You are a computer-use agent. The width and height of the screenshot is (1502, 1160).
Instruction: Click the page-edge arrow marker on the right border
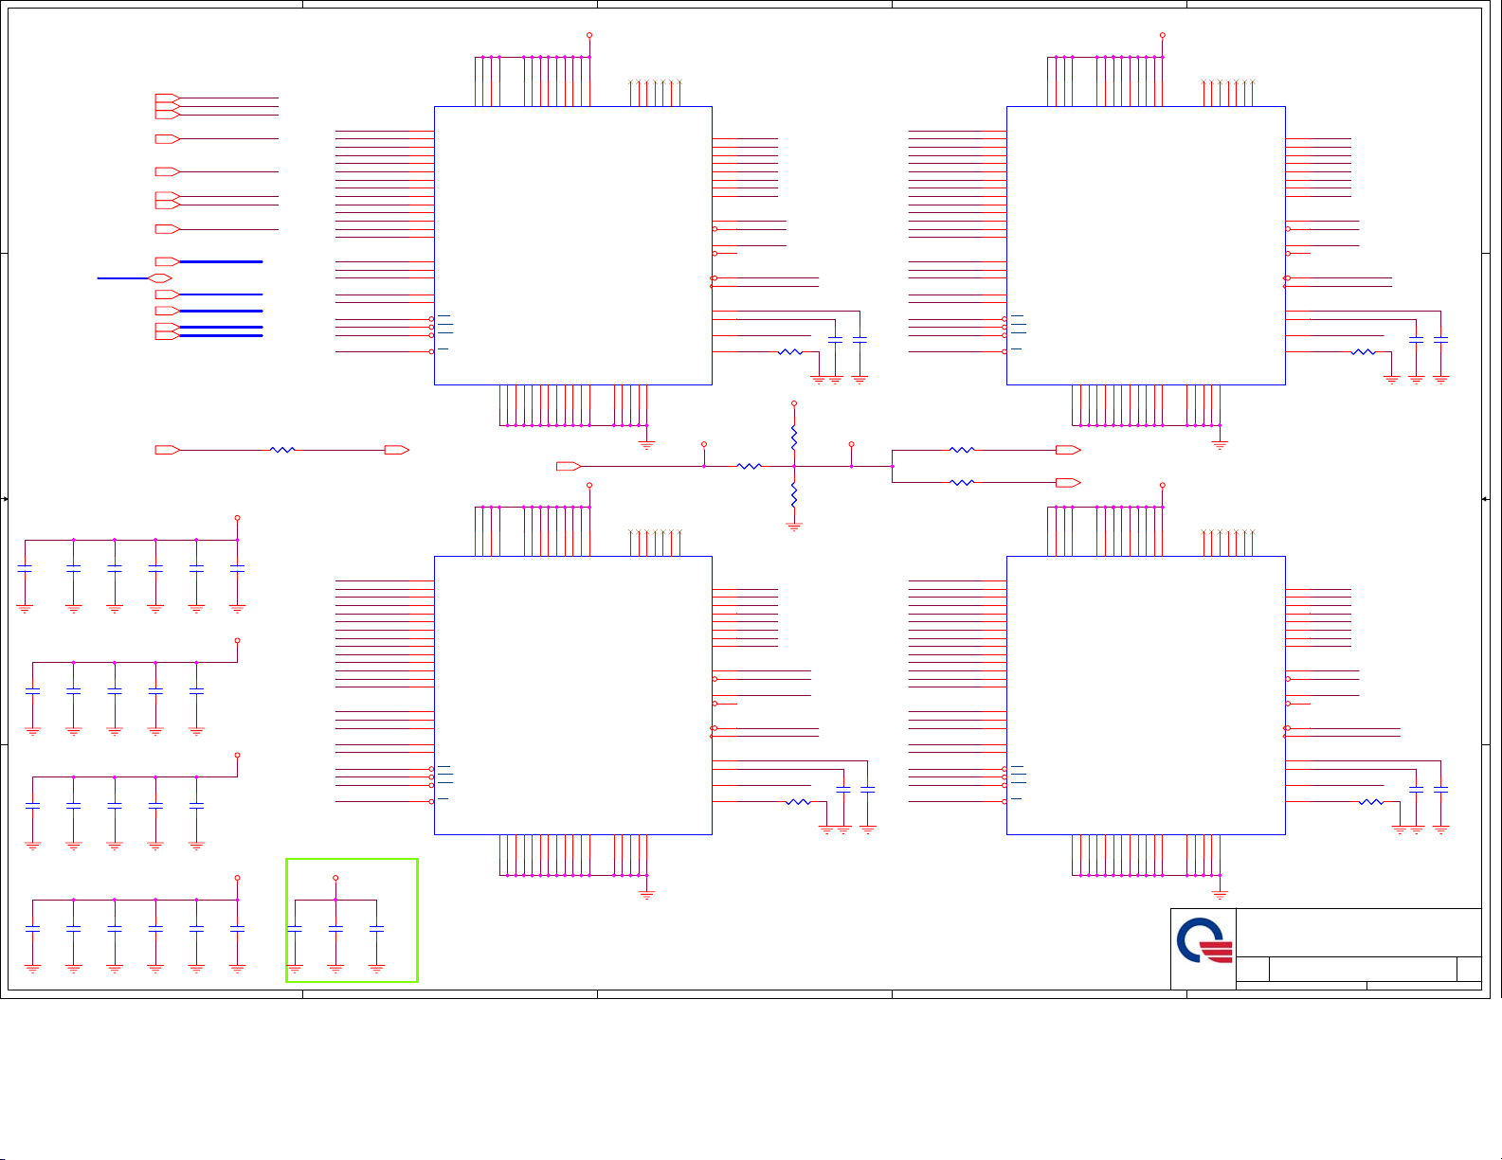pyautogui.click(x=1485, y=498)
